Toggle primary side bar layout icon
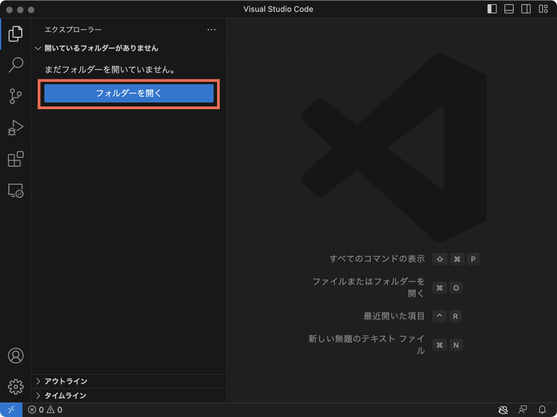The height and width of the screenshot is (417, 557). (492, 9)
